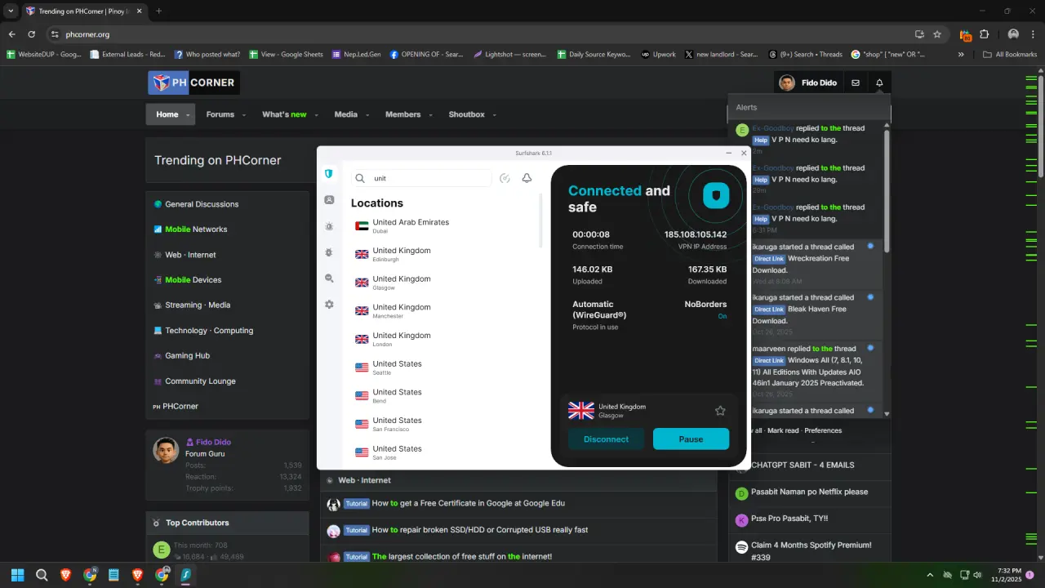Open Surfshark Alternative ID person icon in sidebar

point(329,200)
